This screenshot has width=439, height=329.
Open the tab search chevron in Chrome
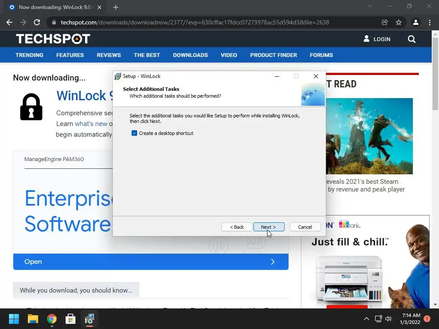[370, 6]
